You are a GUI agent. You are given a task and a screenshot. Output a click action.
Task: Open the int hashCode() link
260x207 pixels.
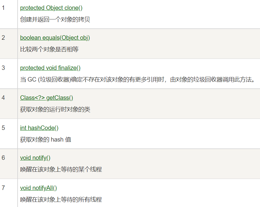pyautogui.click(x=39, y=128)
